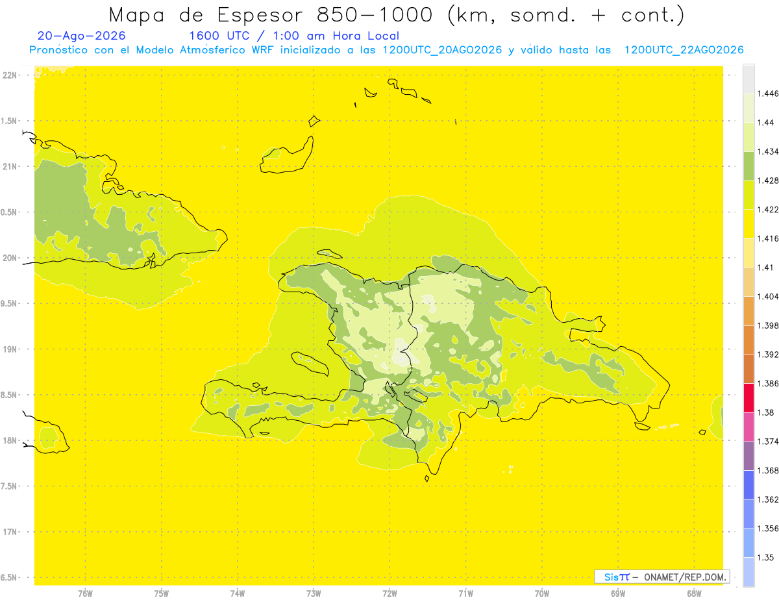
Task: Pick the light blue swatch between 1.35 and 1.356
Action: (748, 542)
